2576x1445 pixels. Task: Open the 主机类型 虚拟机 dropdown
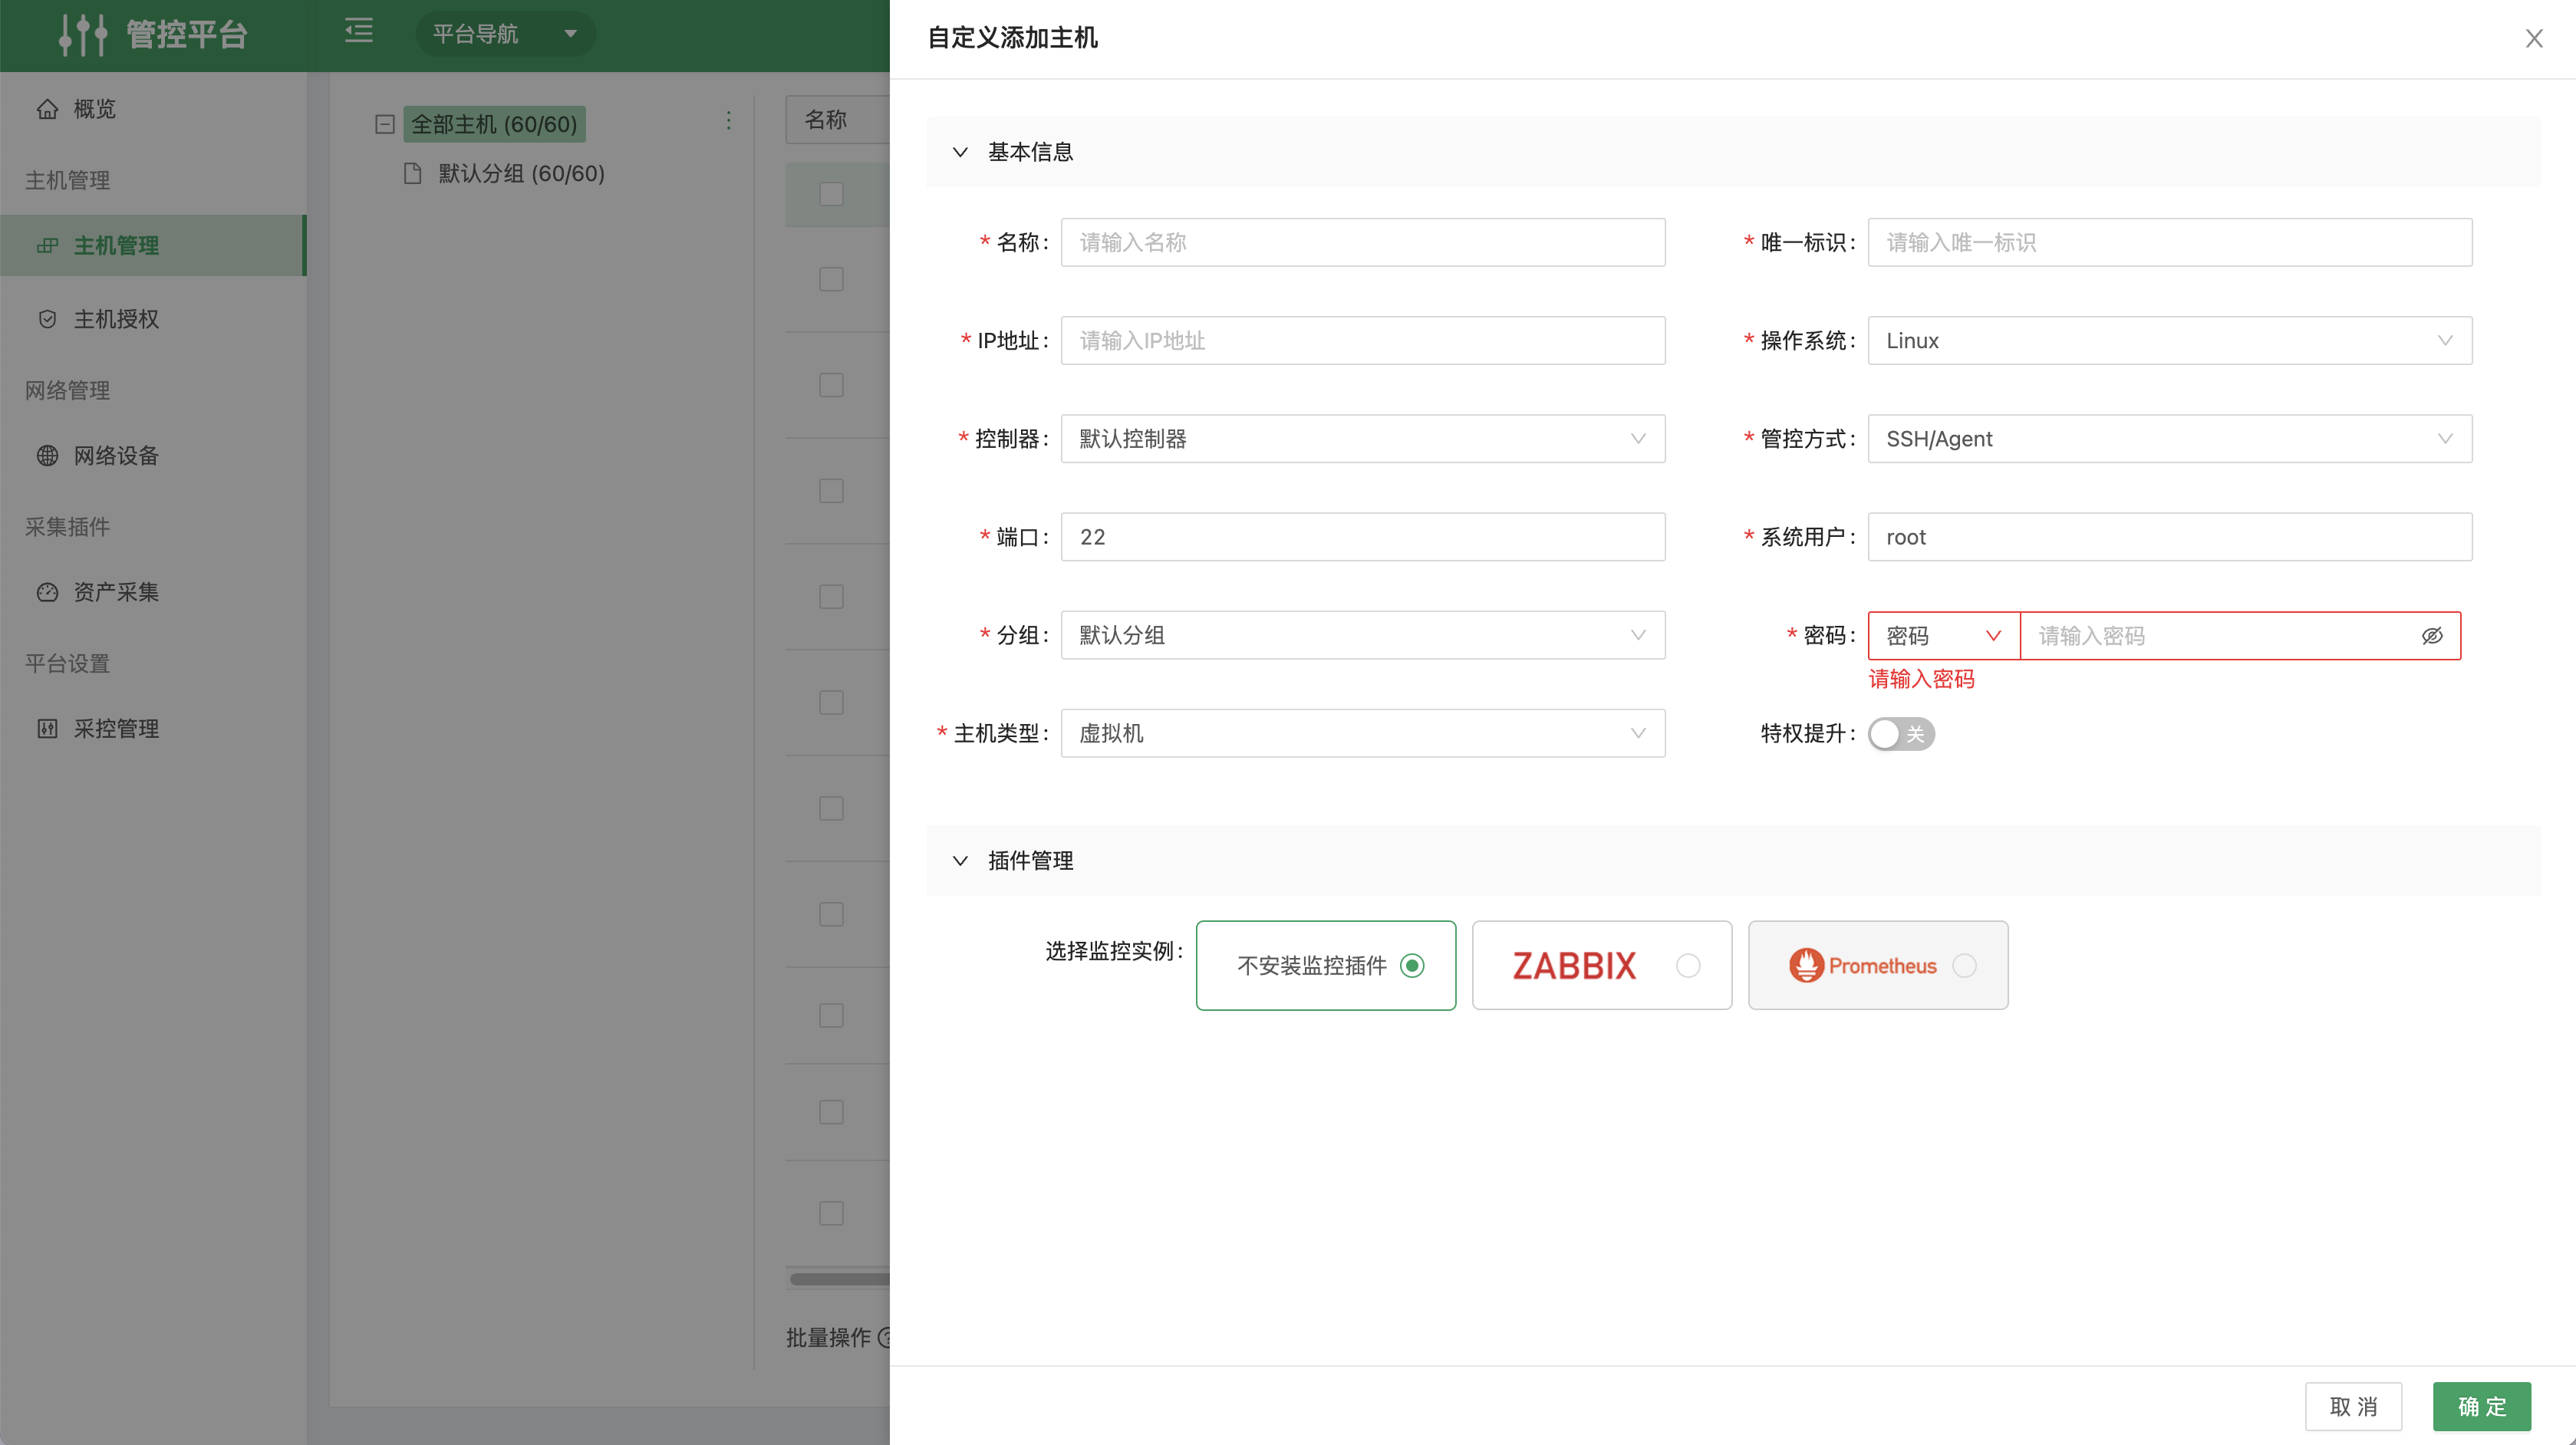[1363, 733]
